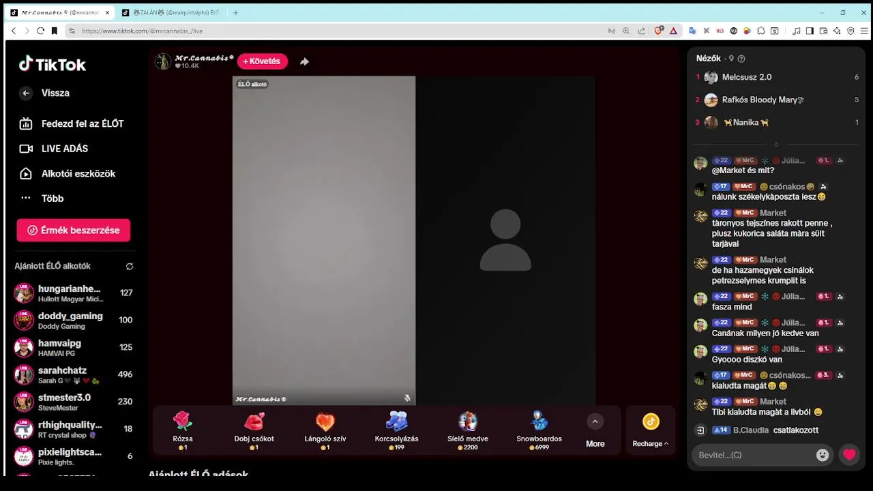The height and width of the screenshot is (491, 873).
Task: Go back using the Vissza arrow
Action: click(26, 93)
